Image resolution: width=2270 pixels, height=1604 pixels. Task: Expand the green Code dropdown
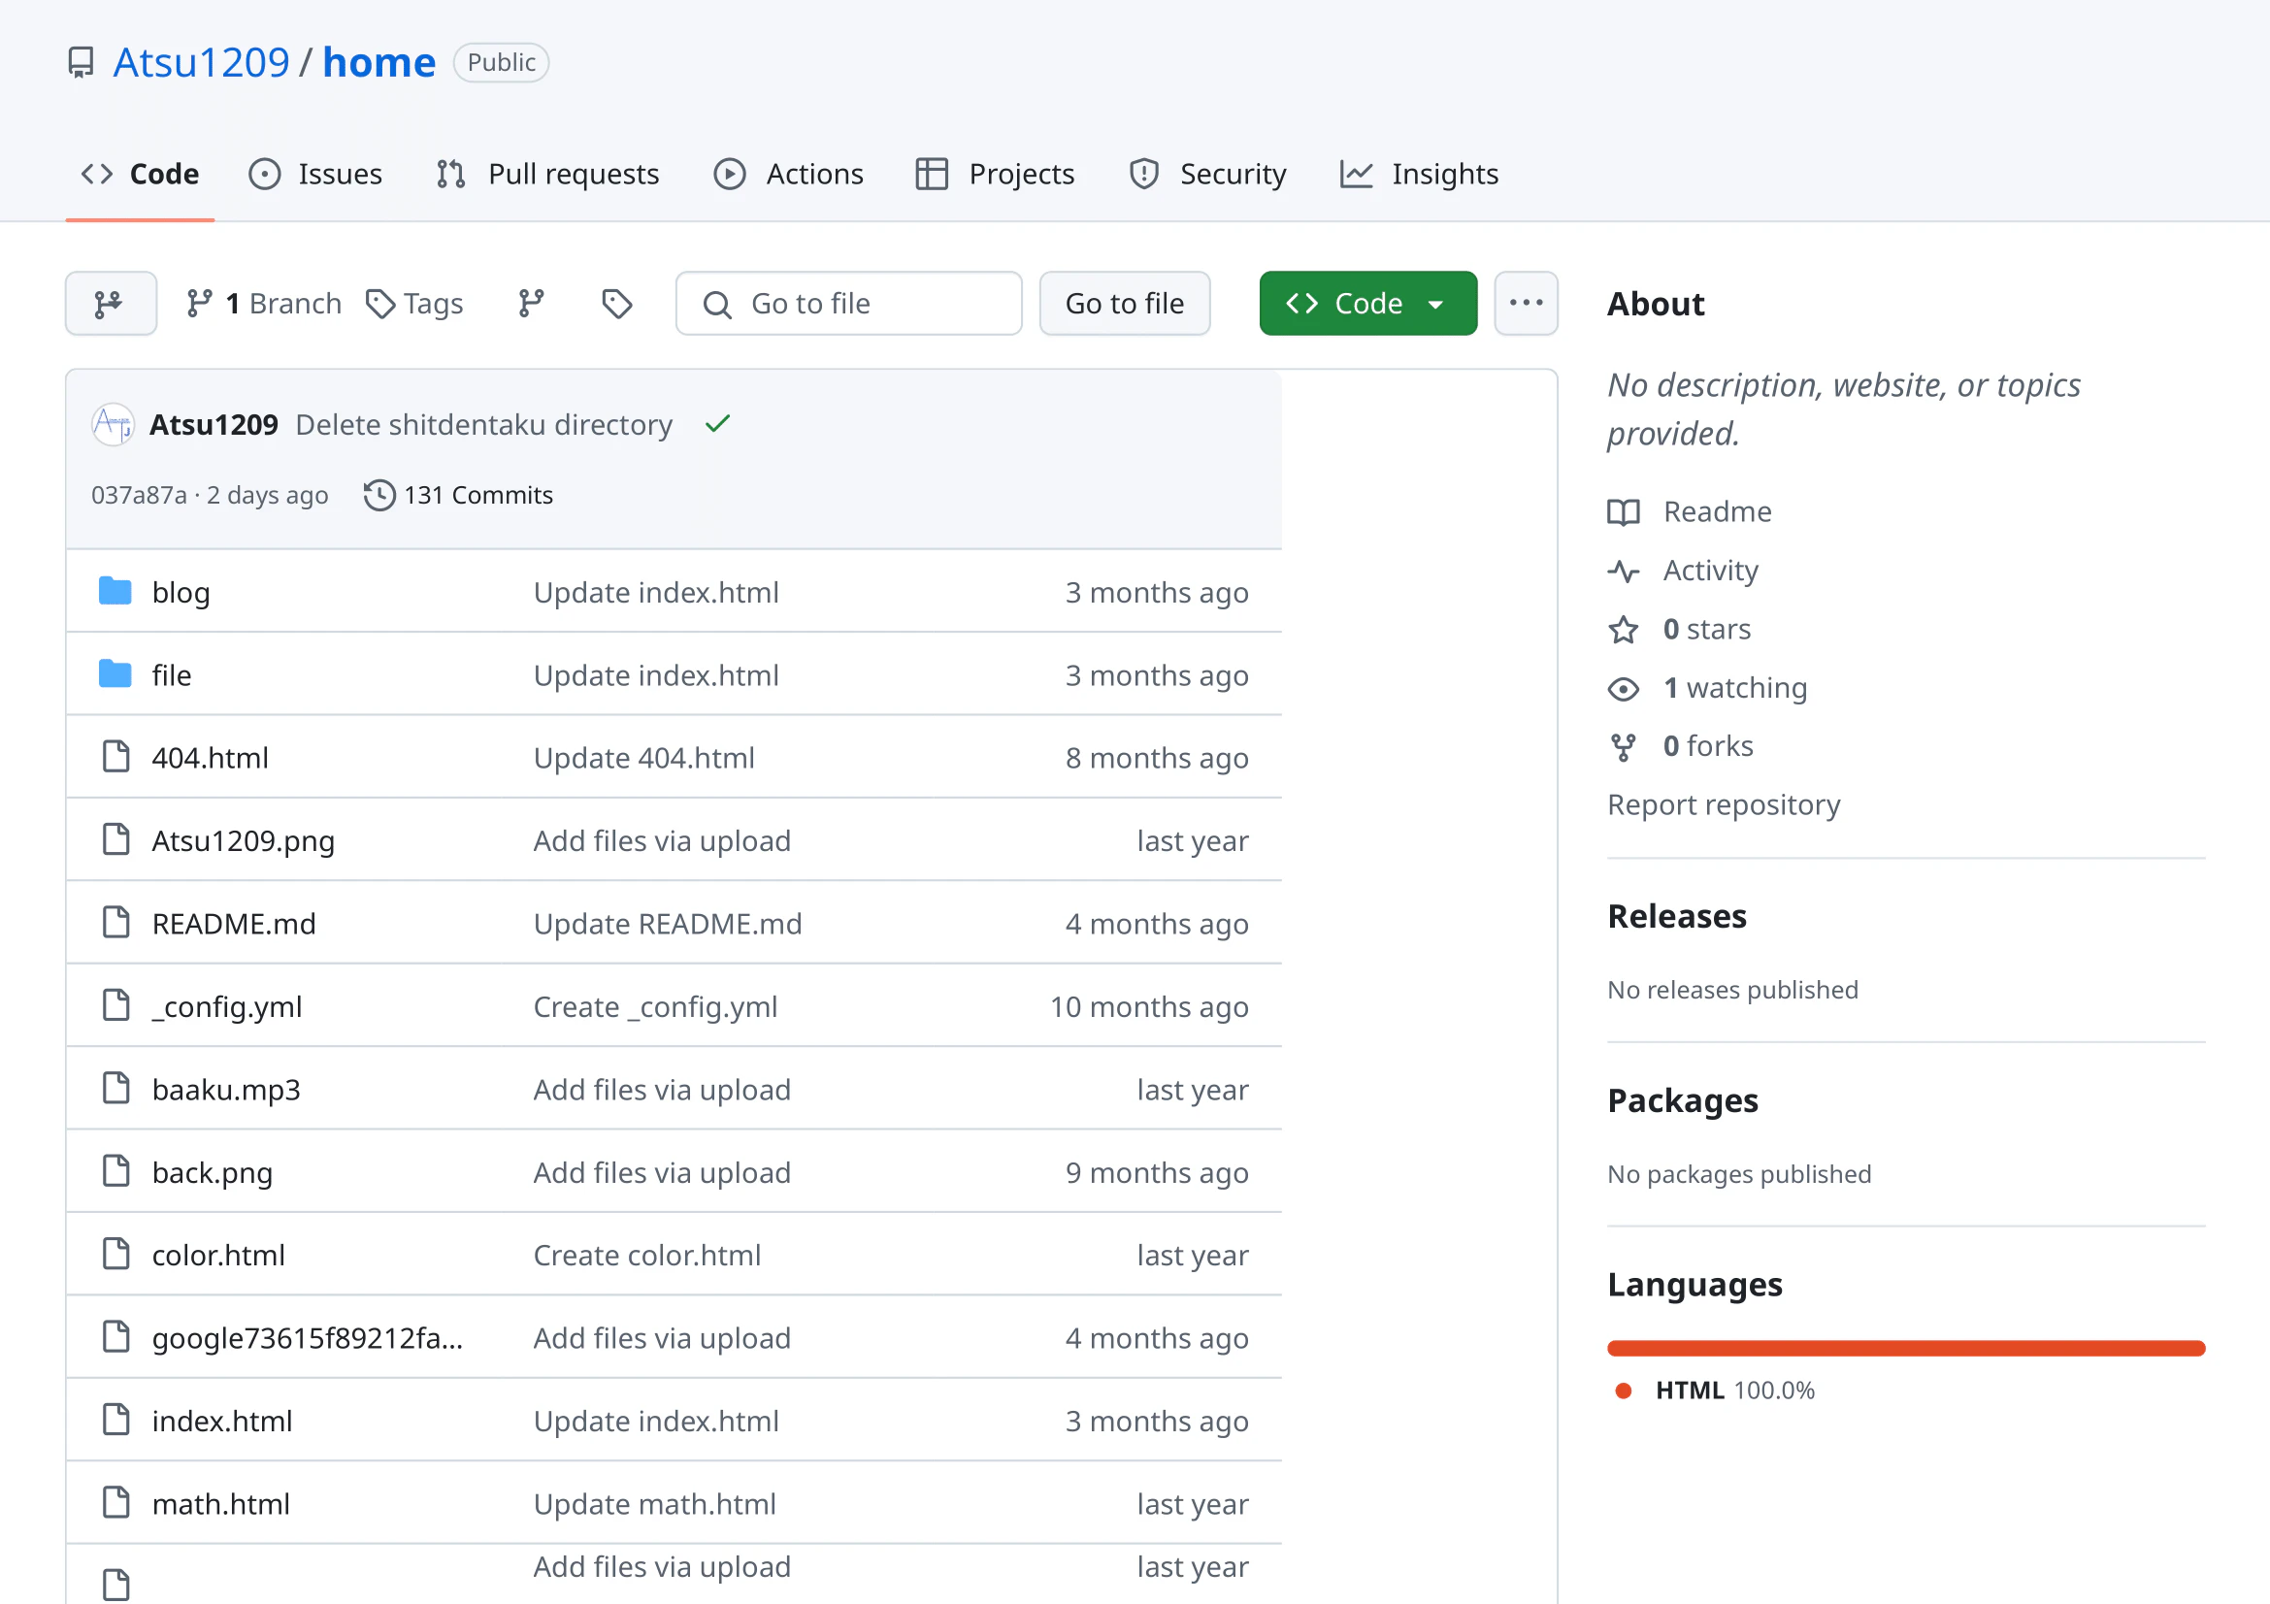(1368, 304)
